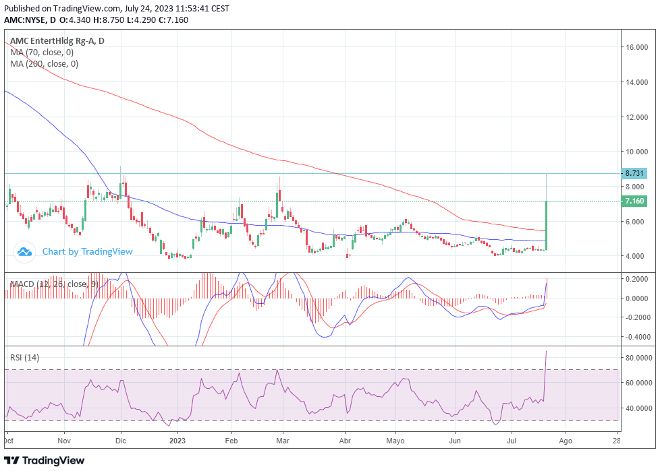This screenshot has height=473, width=660.
Task: Click the 'MA (200, close, 0)' indicator label
Action: tap(44, 63)
